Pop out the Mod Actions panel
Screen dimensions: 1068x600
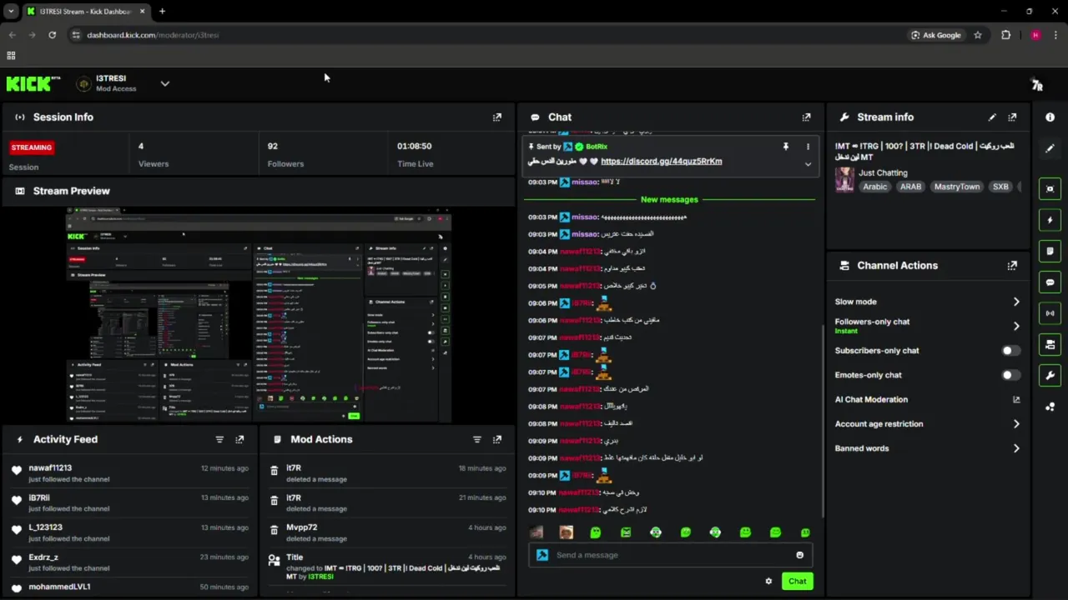(x=497, y=439)
